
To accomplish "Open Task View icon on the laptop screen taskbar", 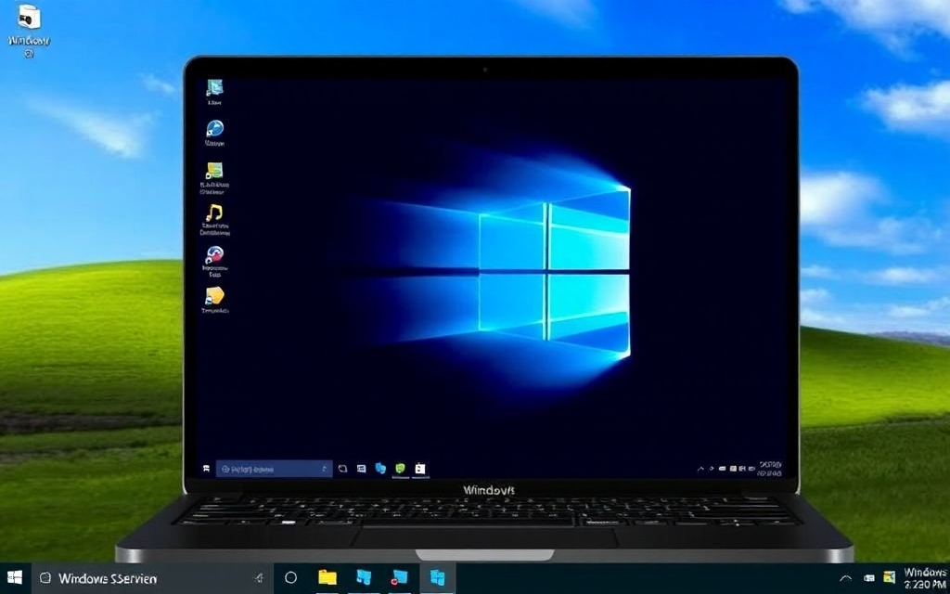I will tap(342, 469).
